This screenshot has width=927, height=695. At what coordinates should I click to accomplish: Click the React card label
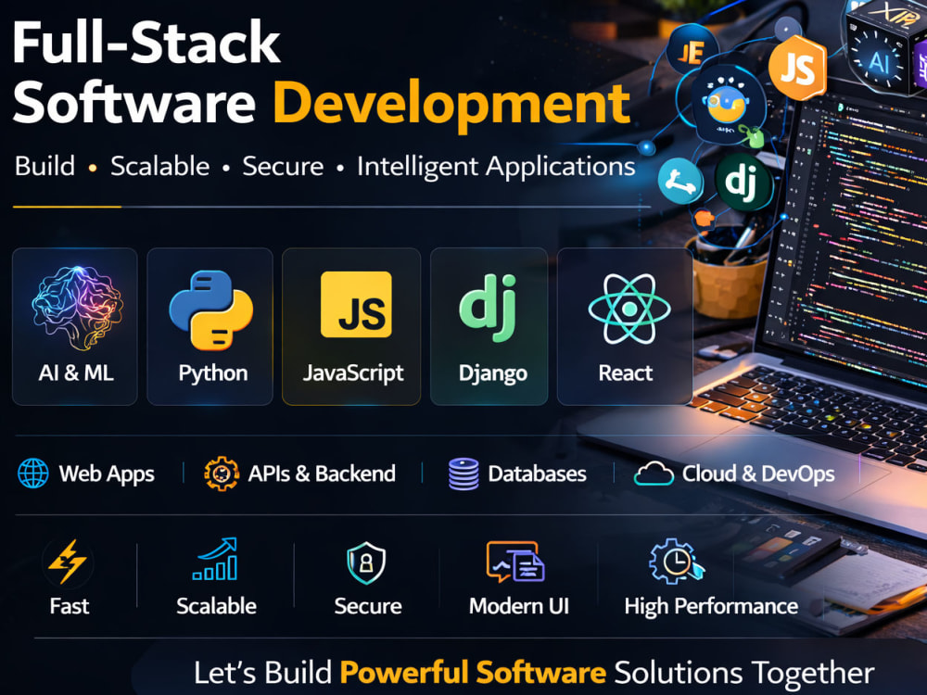[x=626, y=373]
